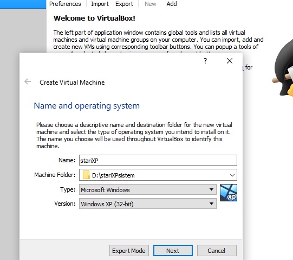Click the Cancel button
293x260 pixels.
point(217,251)
